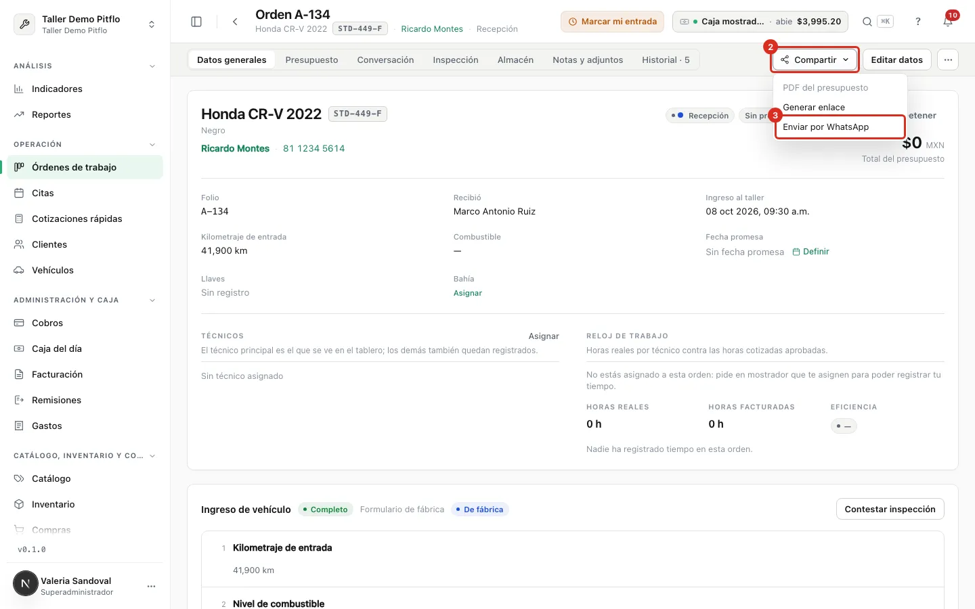
Task: Open the Historial tab
Action: coord(666,60)
